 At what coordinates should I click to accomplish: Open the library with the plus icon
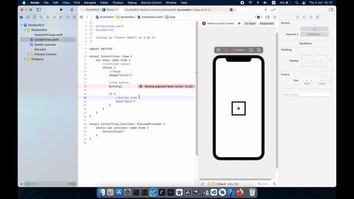(x=265, y=10)
